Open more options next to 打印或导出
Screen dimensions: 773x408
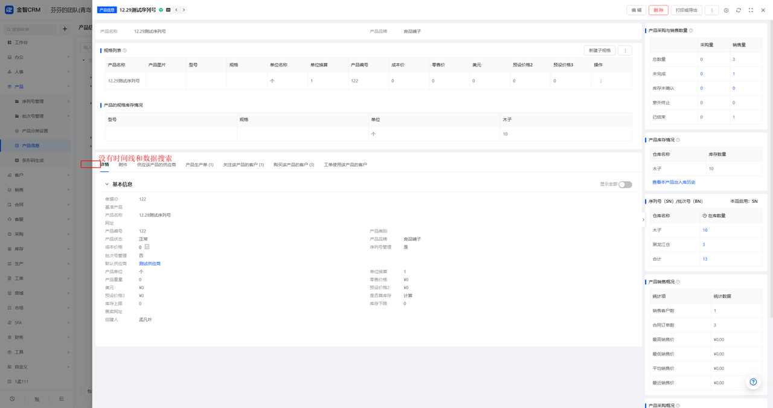tap(712, 10)
